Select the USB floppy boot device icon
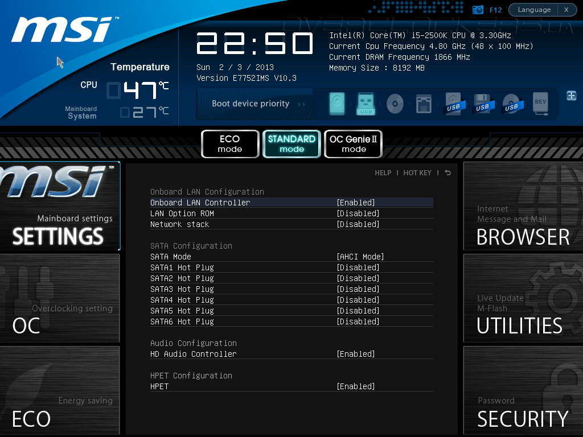Image resolution: width=583 pixels, height=437 pixels. tap(483, 104)
